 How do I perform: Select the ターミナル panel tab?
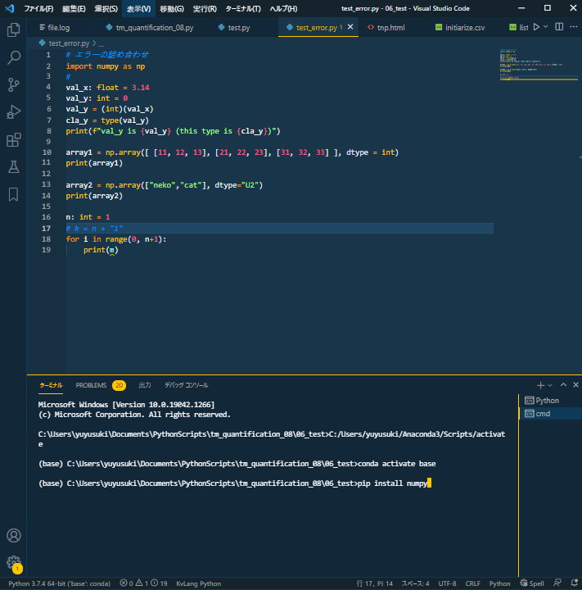pos(51,385)
